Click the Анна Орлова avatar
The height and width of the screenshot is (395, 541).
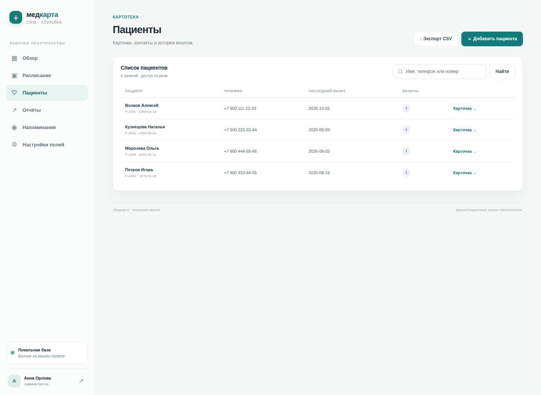coord(14,381)
